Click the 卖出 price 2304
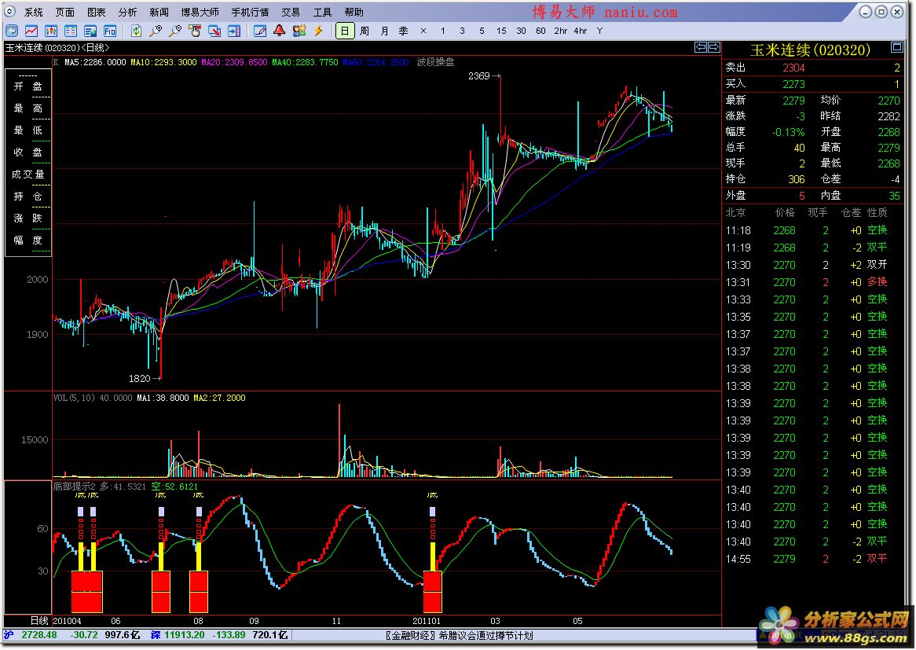Image resolution: width=916 pixels, height=650 pixels. [793, 68]
